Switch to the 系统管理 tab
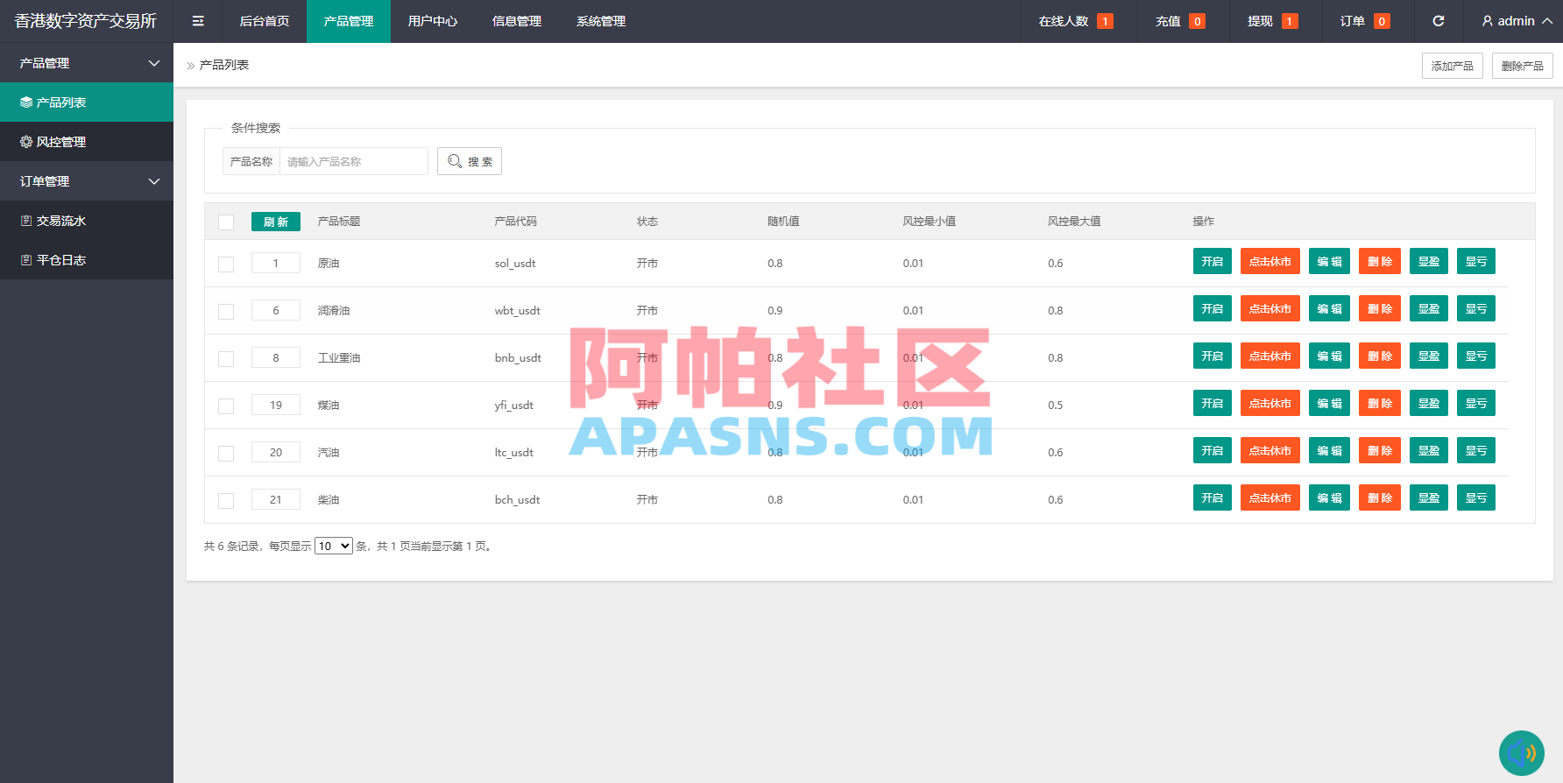 (601, 21)
